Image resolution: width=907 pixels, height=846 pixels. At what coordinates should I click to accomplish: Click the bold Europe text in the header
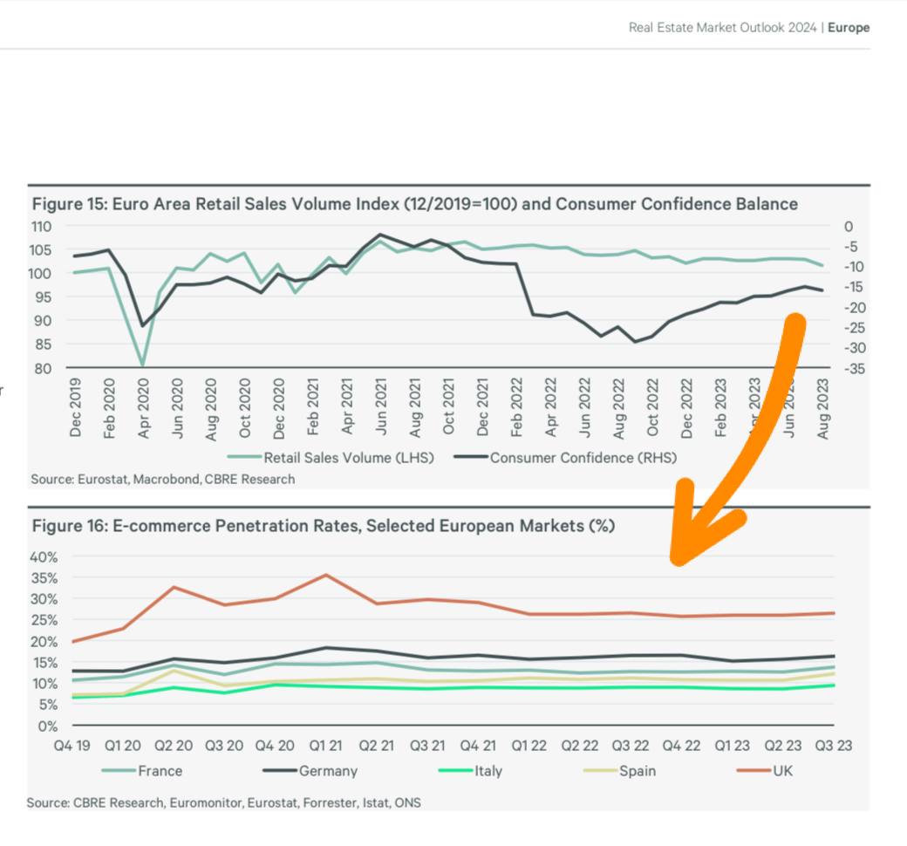click(x=848, y=28)
